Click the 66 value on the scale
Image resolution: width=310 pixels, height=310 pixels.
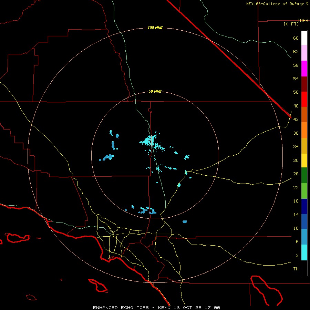(x=296, y=38)
